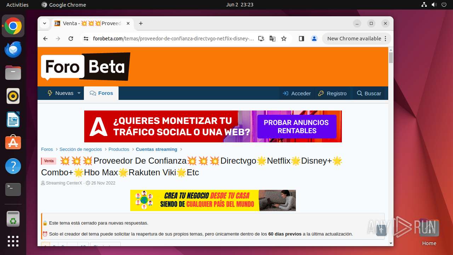Open the Chrome profile avatar
453x255 pixels.
314,39
